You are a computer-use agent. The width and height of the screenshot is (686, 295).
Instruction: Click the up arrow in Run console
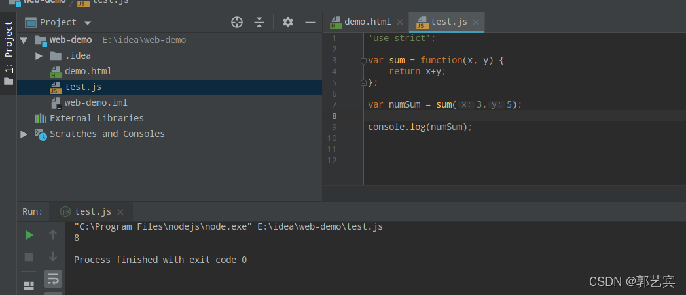(53, 235)
